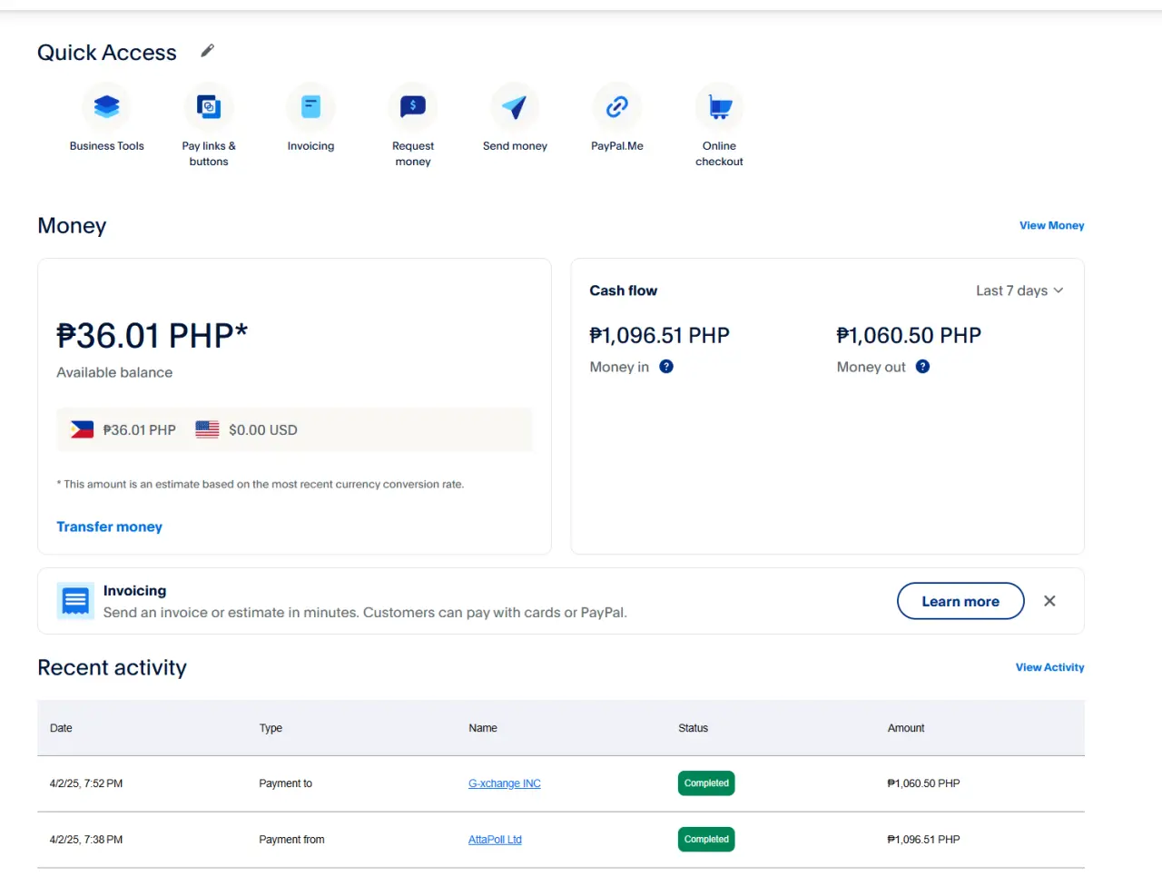
Task: Click the Learn more button
Action: click(960, 601)
